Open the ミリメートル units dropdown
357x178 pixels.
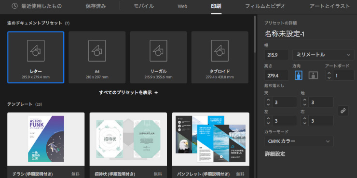323,55
